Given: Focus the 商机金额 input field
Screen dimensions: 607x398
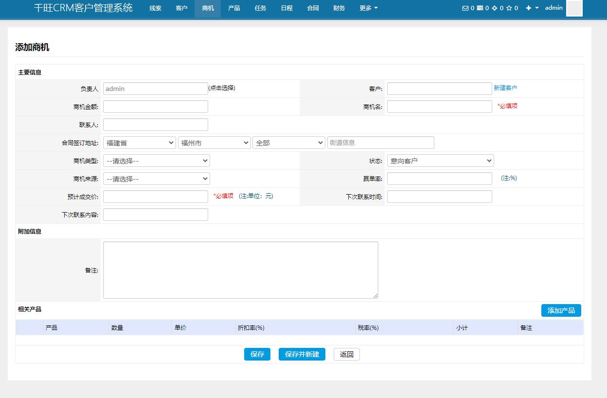Looking at the screenshot, I should coord(156,107).
